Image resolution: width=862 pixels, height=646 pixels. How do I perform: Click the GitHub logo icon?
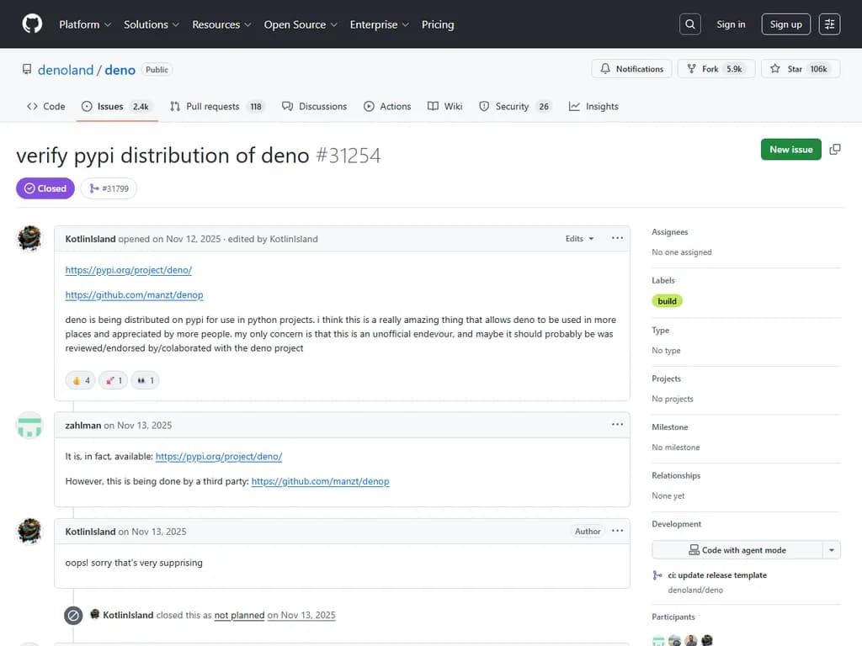click(32, 24)
